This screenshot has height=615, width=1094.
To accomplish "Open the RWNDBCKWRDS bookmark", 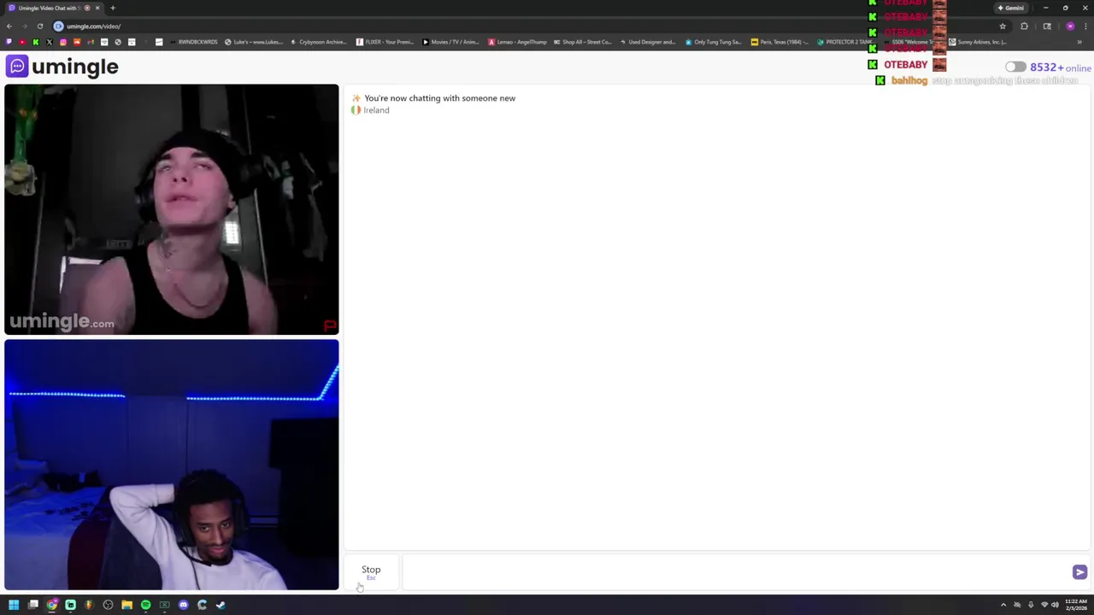I will tap(193, 42).
